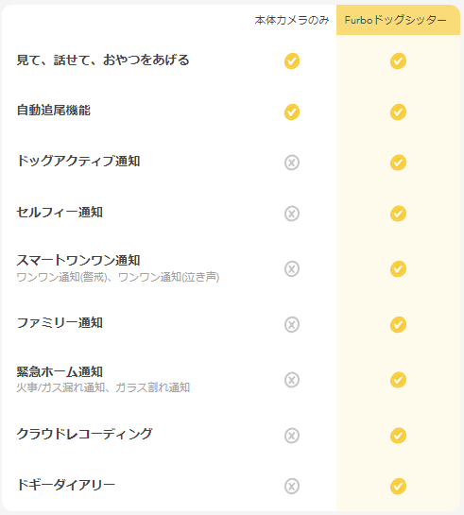464x515 pixels.
Task: Click the gray X icon for ドッグアクティブ通知
Action: (x=292, y=163)
